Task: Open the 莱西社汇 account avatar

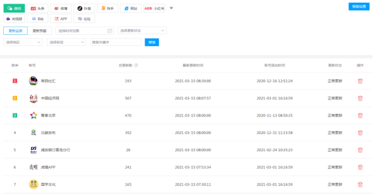Action: (x=34, y=81)
